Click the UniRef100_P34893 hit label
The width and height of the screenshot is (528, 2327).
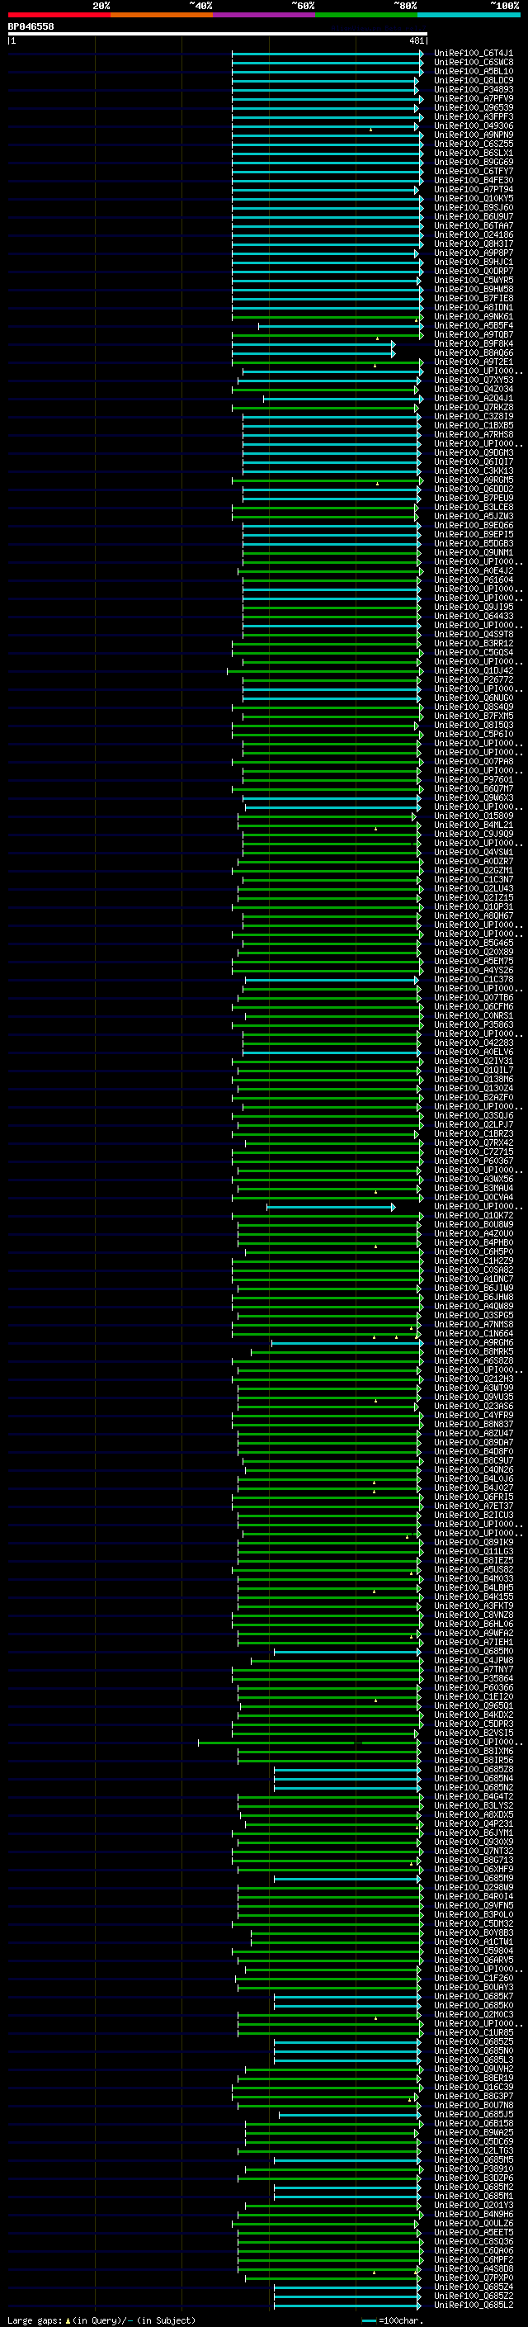(473, 89)
